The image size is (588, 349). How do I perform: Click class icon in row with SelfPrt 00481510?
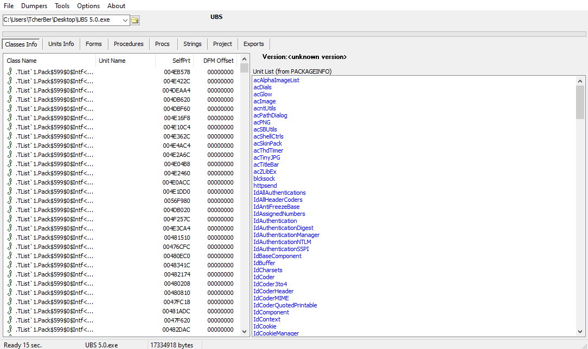point(10,238)
